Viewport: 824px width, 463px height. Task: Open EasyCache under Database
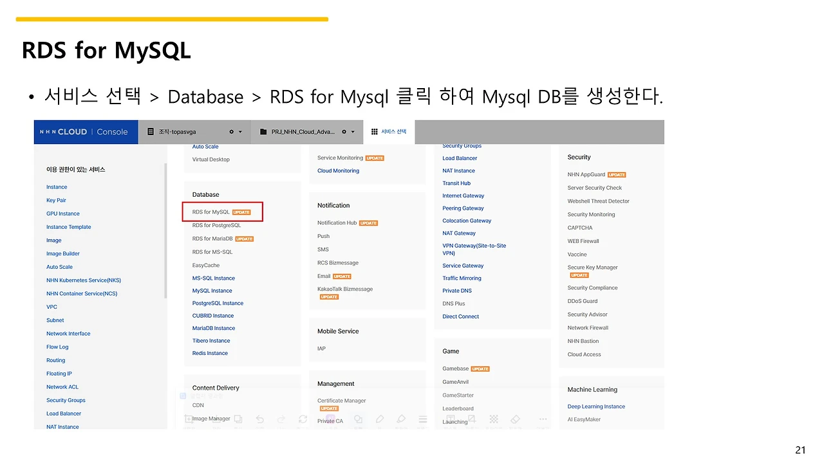coord(206,266)
